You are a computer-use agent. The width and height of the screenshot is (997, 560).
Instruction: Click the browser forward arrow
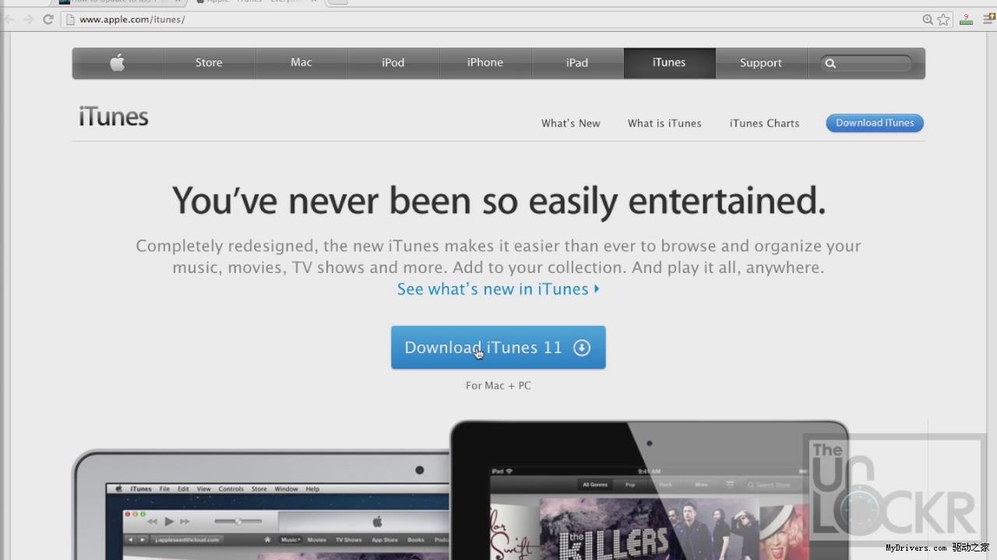click(x=29, y=19)
